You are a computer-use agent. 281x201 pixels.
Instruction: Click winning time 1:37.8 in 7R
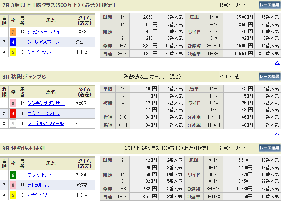(x=81, y=32)
